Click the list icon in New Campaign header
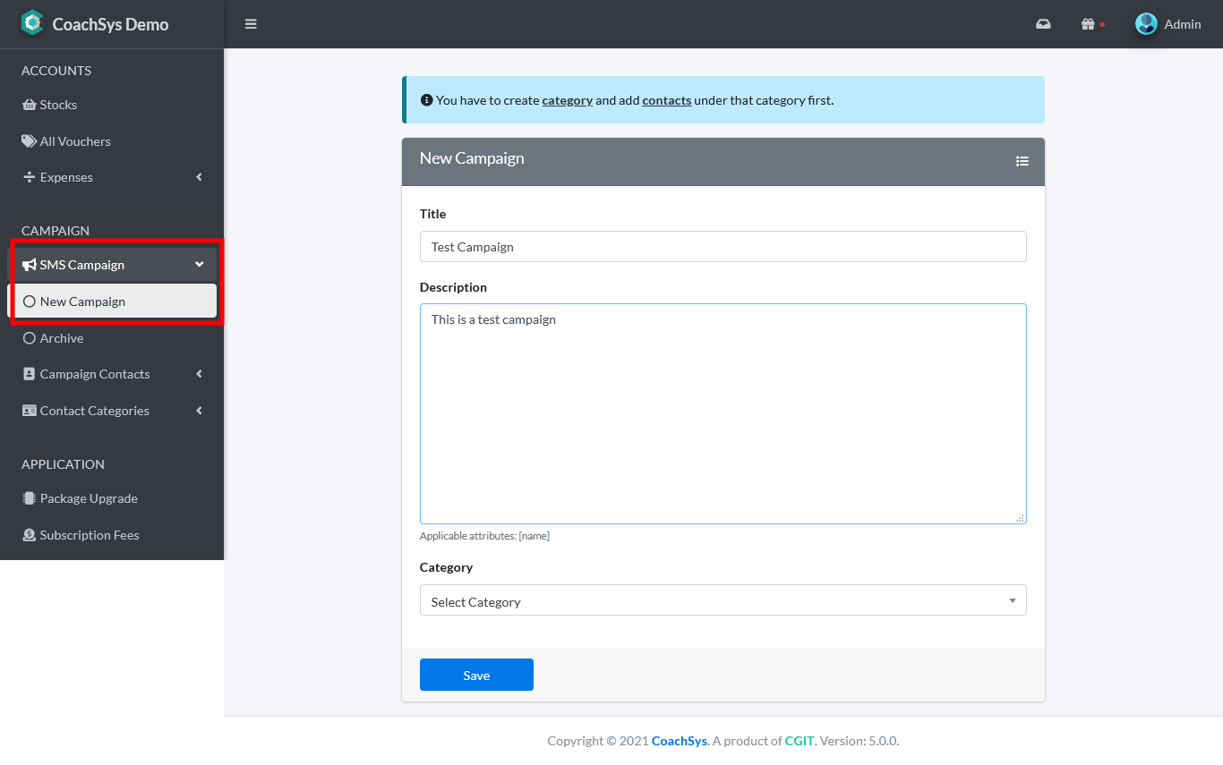This screenshot has width=1223, height=765. coord(1022,161)
